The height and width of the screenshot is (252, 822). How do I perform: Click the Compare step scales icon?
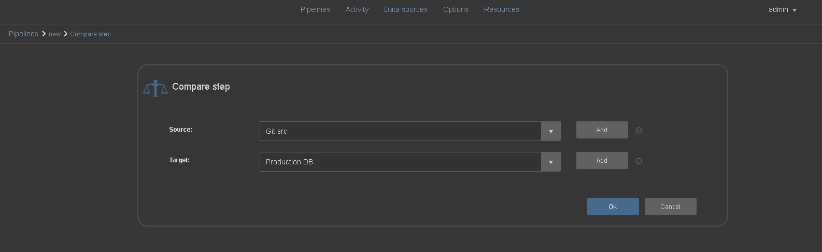pos(155,88)
